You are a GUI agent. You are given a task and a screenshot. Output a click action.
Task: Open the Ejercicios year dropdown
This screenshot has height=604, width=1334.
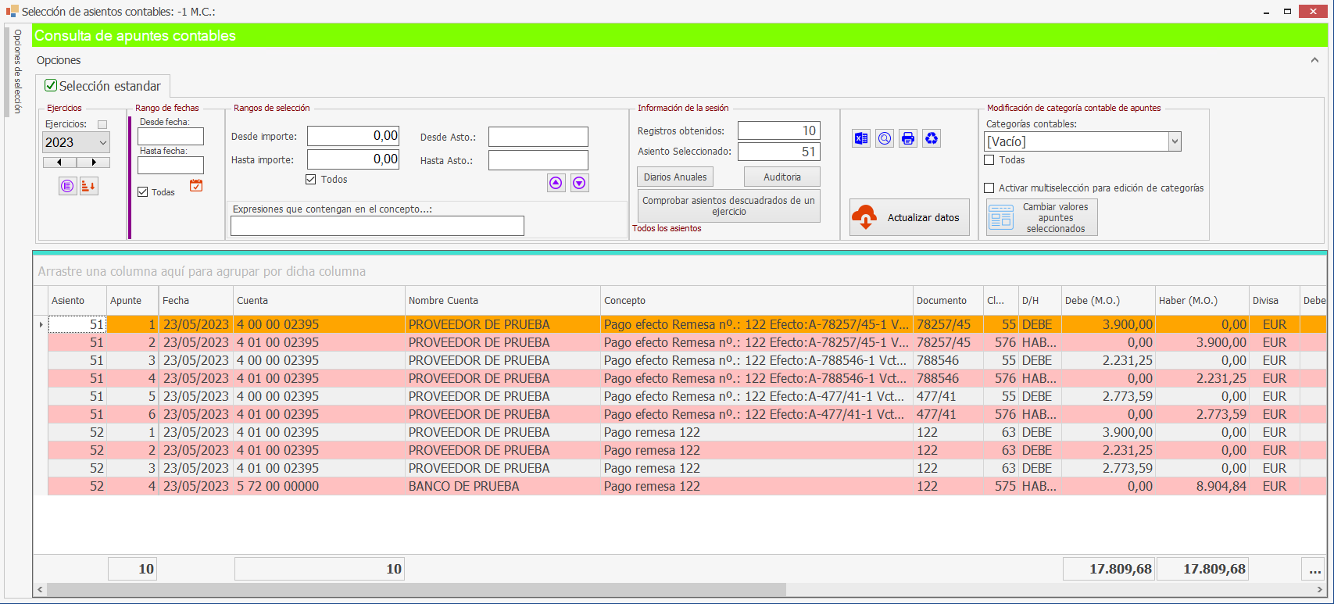[x=102, y=142]
